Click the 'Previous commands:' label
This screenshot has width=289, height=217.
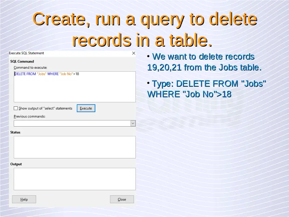[x=30, y=116]
